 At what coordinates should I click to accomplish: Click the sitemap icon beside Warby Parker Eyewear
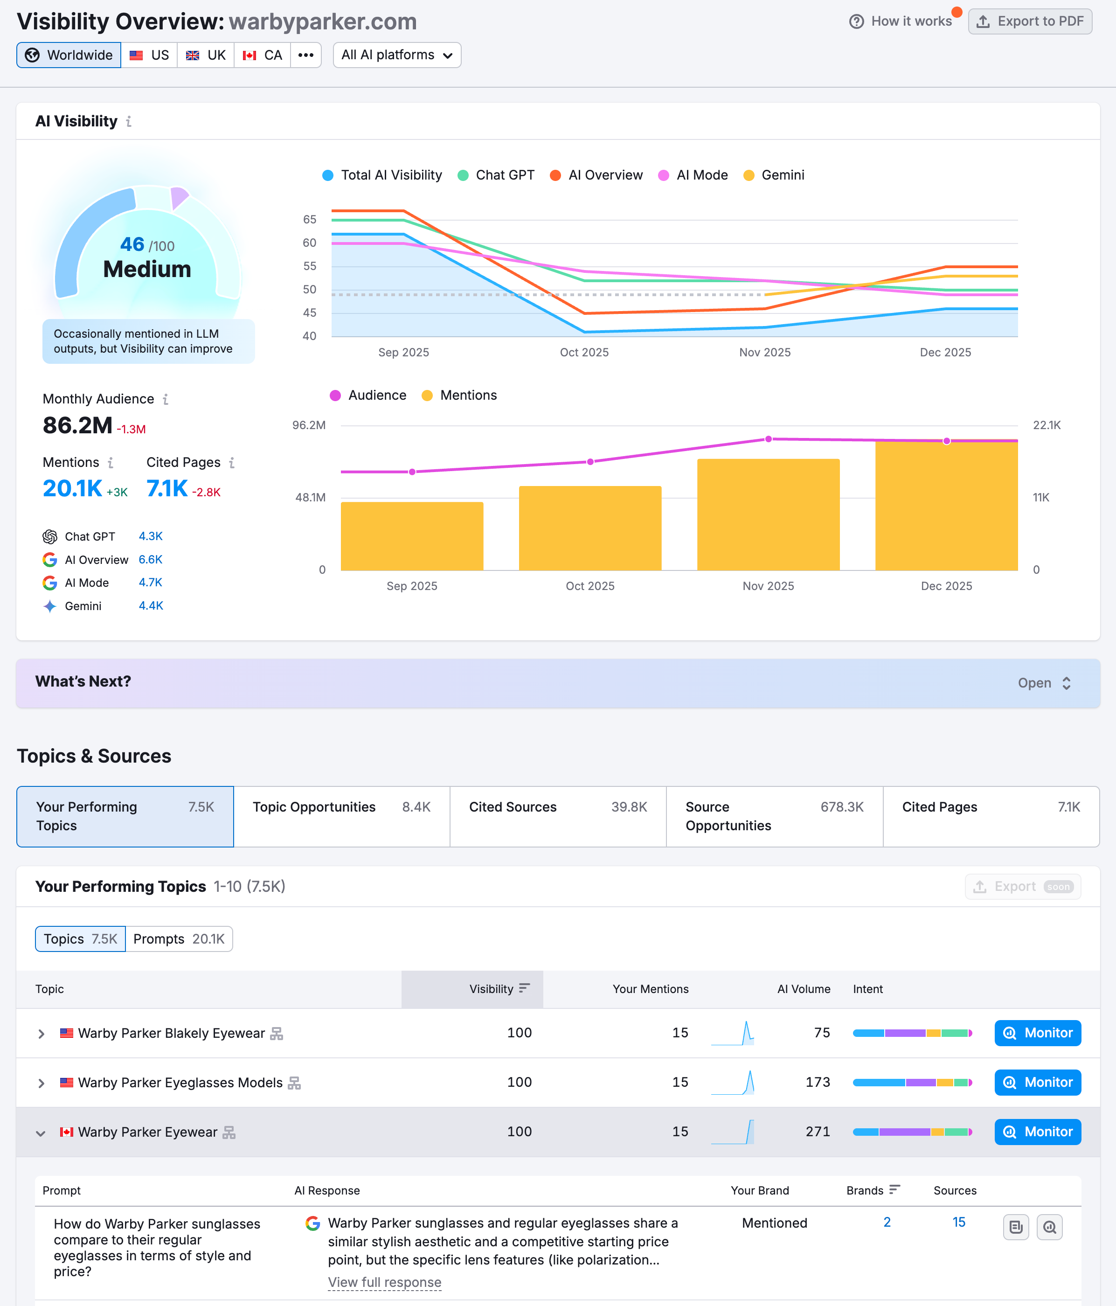229,1132
